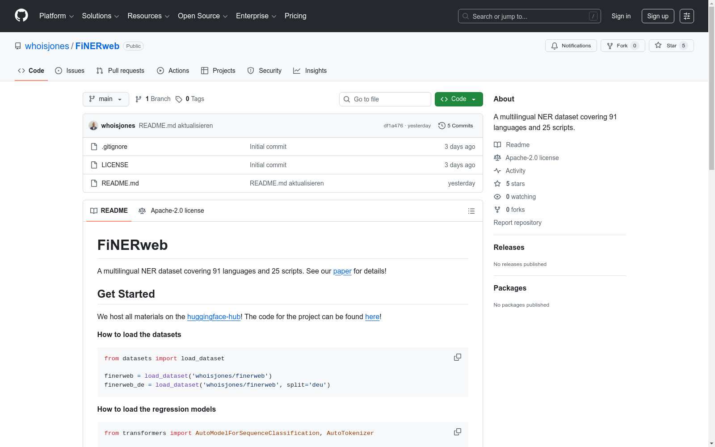715x447 pixels.
Task: Click the whoisjones avatar in commit row
Action: pos(93,126)
